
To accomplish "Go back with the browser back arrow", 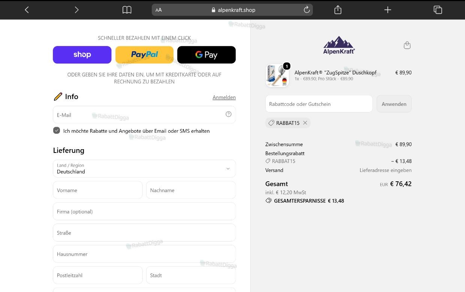I will coord(27,10).
